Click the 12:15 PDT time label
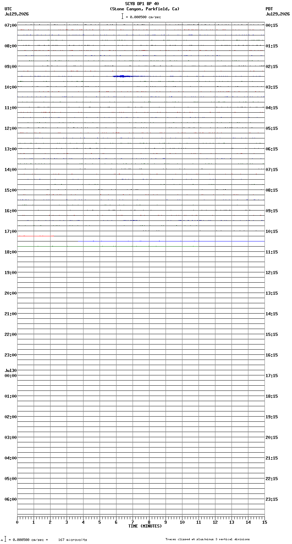Image resolution: width=292 pixels, height=544 pixels. coord(272,273)
